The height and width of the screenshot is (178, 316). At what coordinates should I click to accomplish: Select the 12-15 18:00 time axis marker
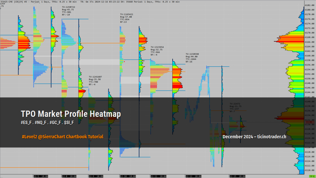tap(238, 176)
